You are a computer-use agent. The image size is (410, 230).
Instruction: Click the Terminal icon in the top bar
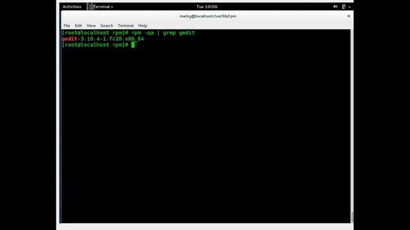coord(90,7)
